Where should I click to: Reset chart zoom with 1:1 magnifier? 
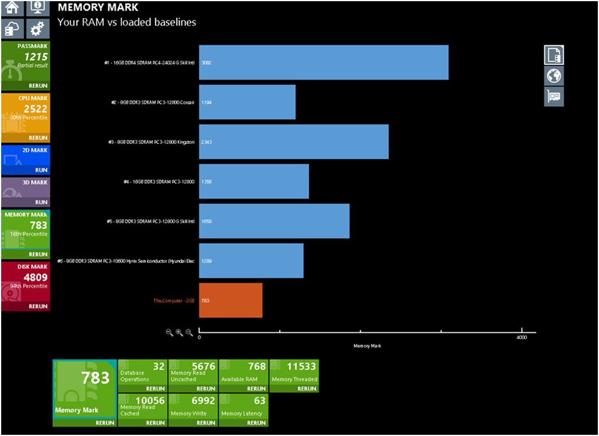[189, 332]
